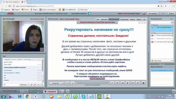Click the microphone volume slider
This screenshot has height=99, width=176.
tap(37, 90)
